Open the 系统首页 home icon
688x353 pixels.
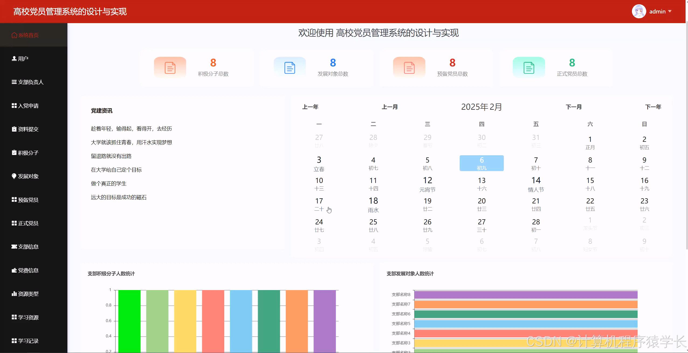(14, 35)
